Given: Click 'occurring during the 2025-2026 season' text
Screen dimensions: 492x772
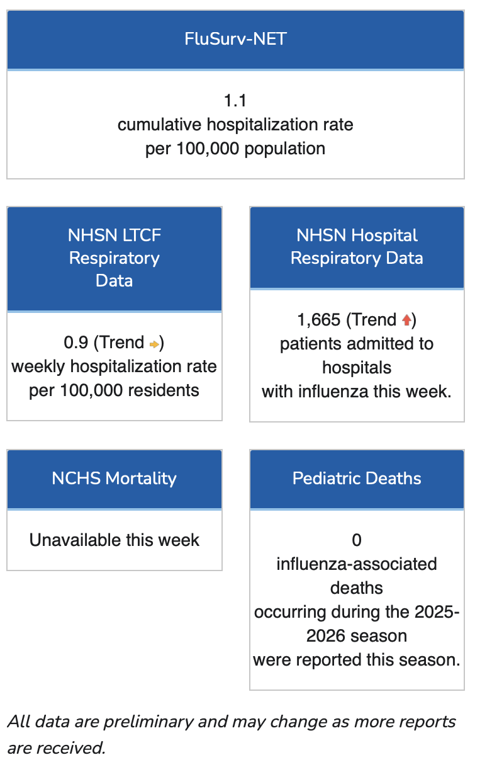Looking at the screenshot, I should click(357, 623).
